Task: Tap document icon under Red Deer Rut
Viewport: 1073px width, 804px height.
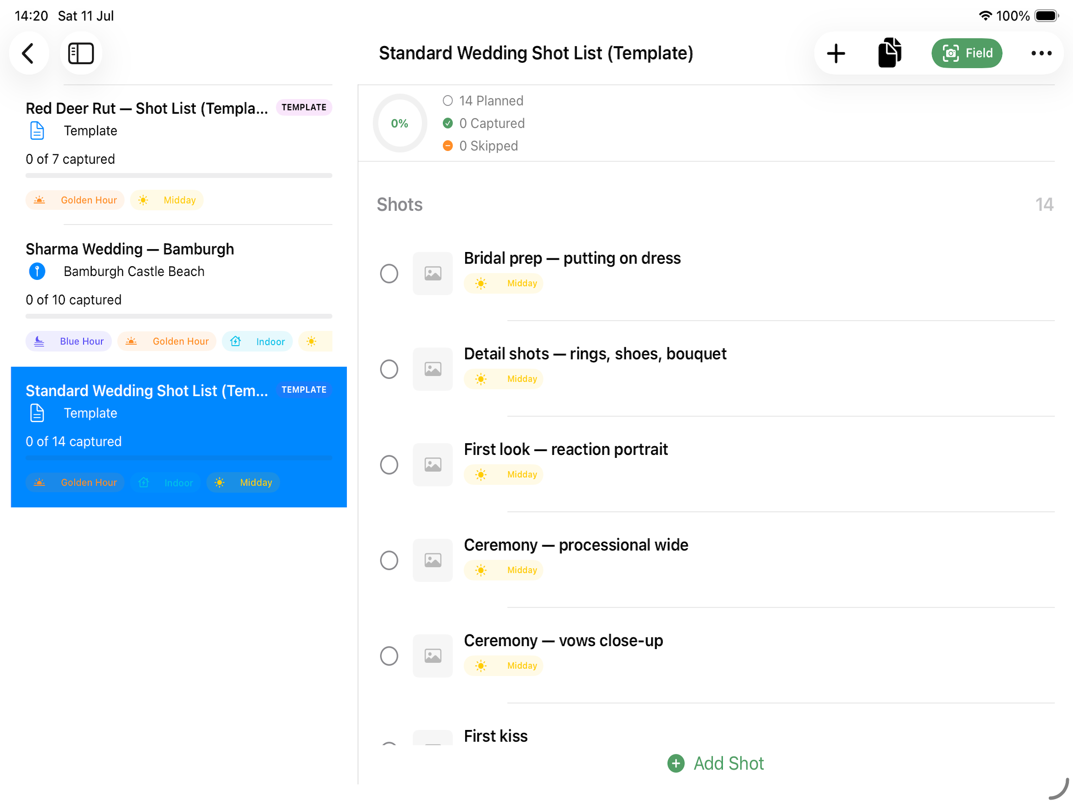Action: click(37, 131)
